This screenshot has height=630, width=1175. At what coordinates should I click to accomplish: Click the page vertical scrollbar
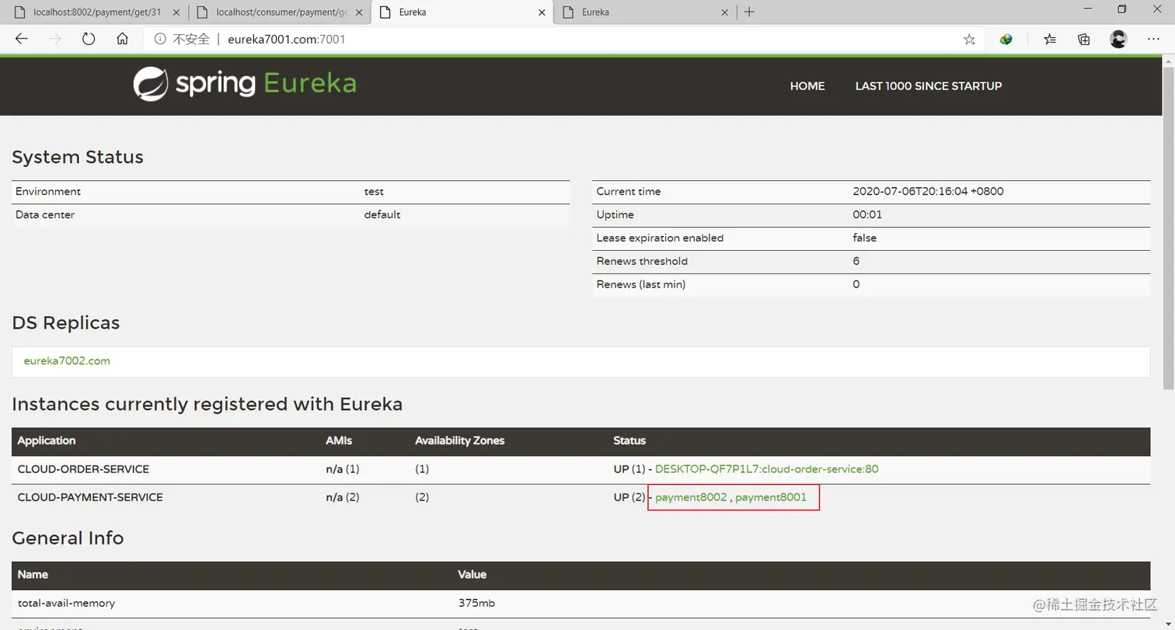(1168, 229)
